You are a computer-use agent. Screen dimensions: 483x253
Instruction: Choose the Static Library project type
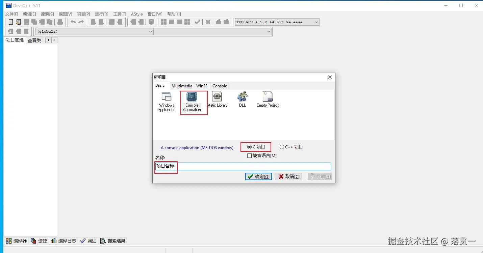coord(217,100)
